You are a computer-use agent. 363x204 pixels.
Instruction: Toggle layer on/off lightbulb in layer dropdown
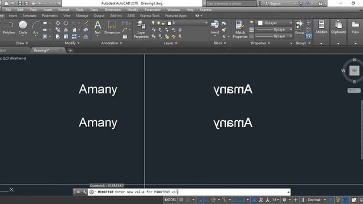pyautogui.click(x=153, y=23)
